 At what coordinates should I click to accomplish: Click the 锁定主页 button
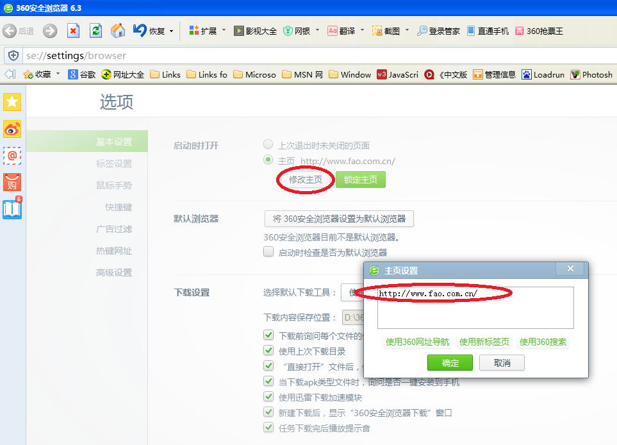[361, 180]
